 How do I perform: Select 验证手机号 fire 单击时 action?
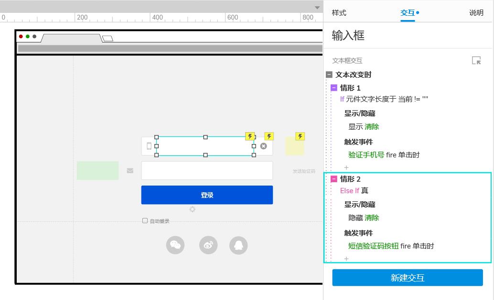[x=384, y=155]
